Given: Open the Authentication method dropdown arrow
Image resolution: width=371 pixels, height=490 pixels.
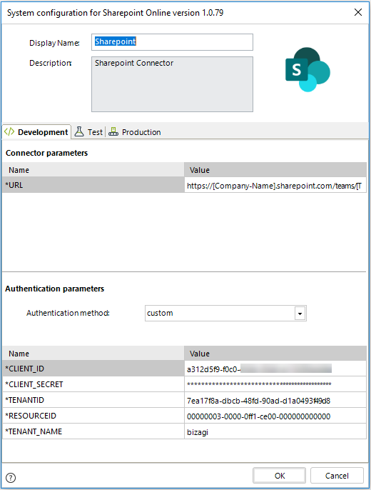Looking at the screenshot, I should [x=300, y=314].
